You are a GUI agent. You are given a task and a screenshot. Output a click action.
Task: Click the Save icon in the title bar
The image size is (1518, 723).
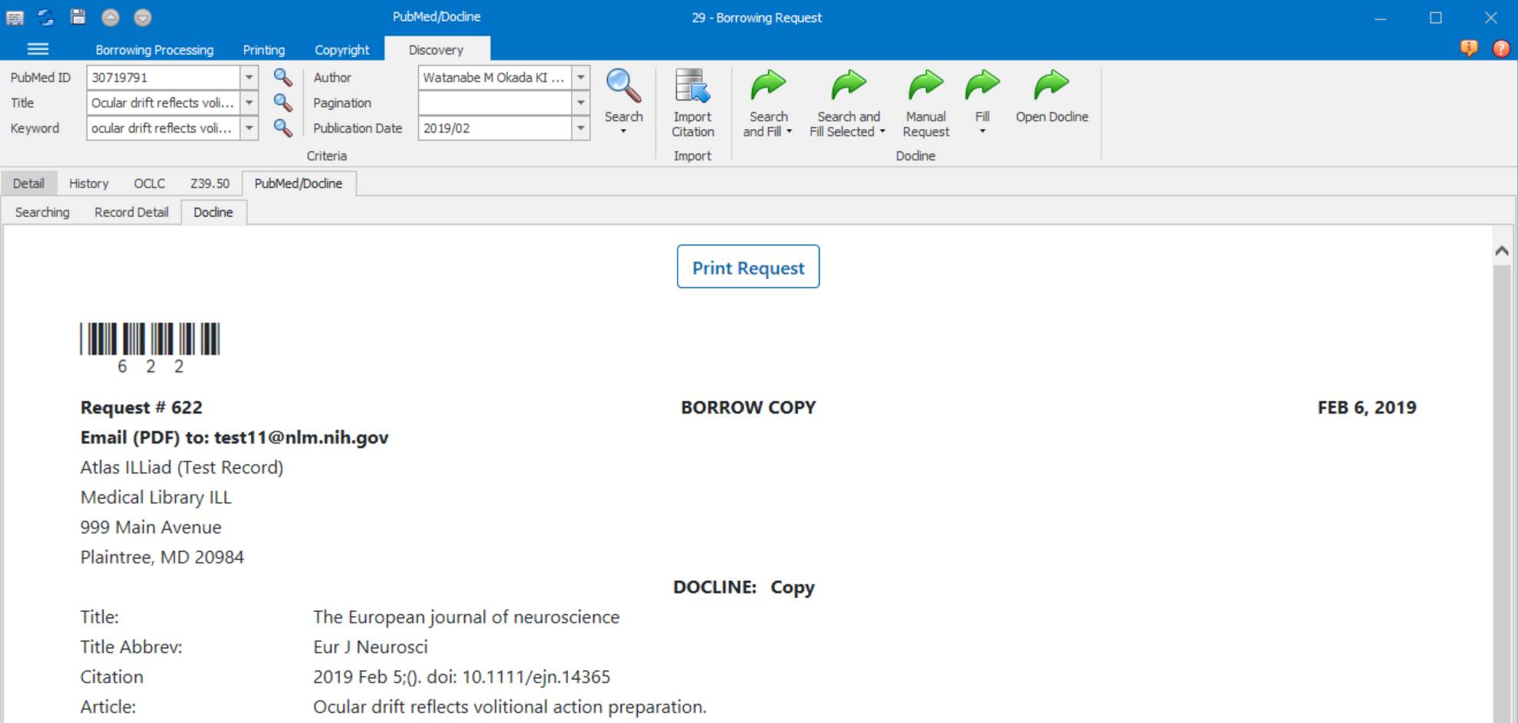[x=78, y=17]
